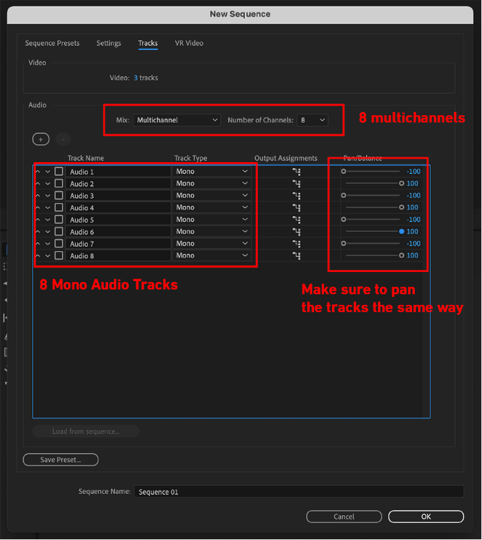
Task: Open Track Type dropdown for Audio 2
Action: point(211,184)
